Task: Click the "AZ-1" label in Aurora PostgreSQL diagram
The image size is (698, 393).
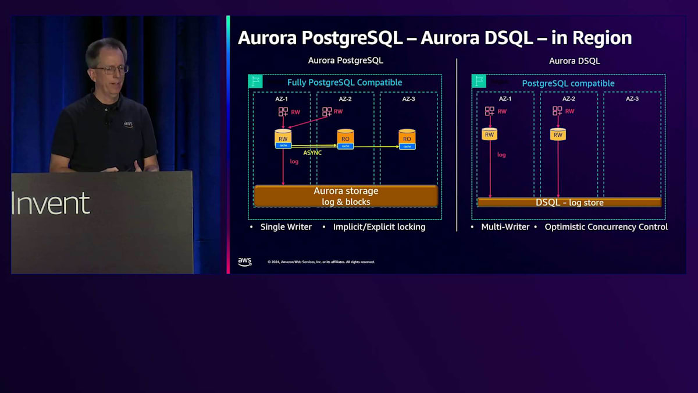Action: point(282,99)
